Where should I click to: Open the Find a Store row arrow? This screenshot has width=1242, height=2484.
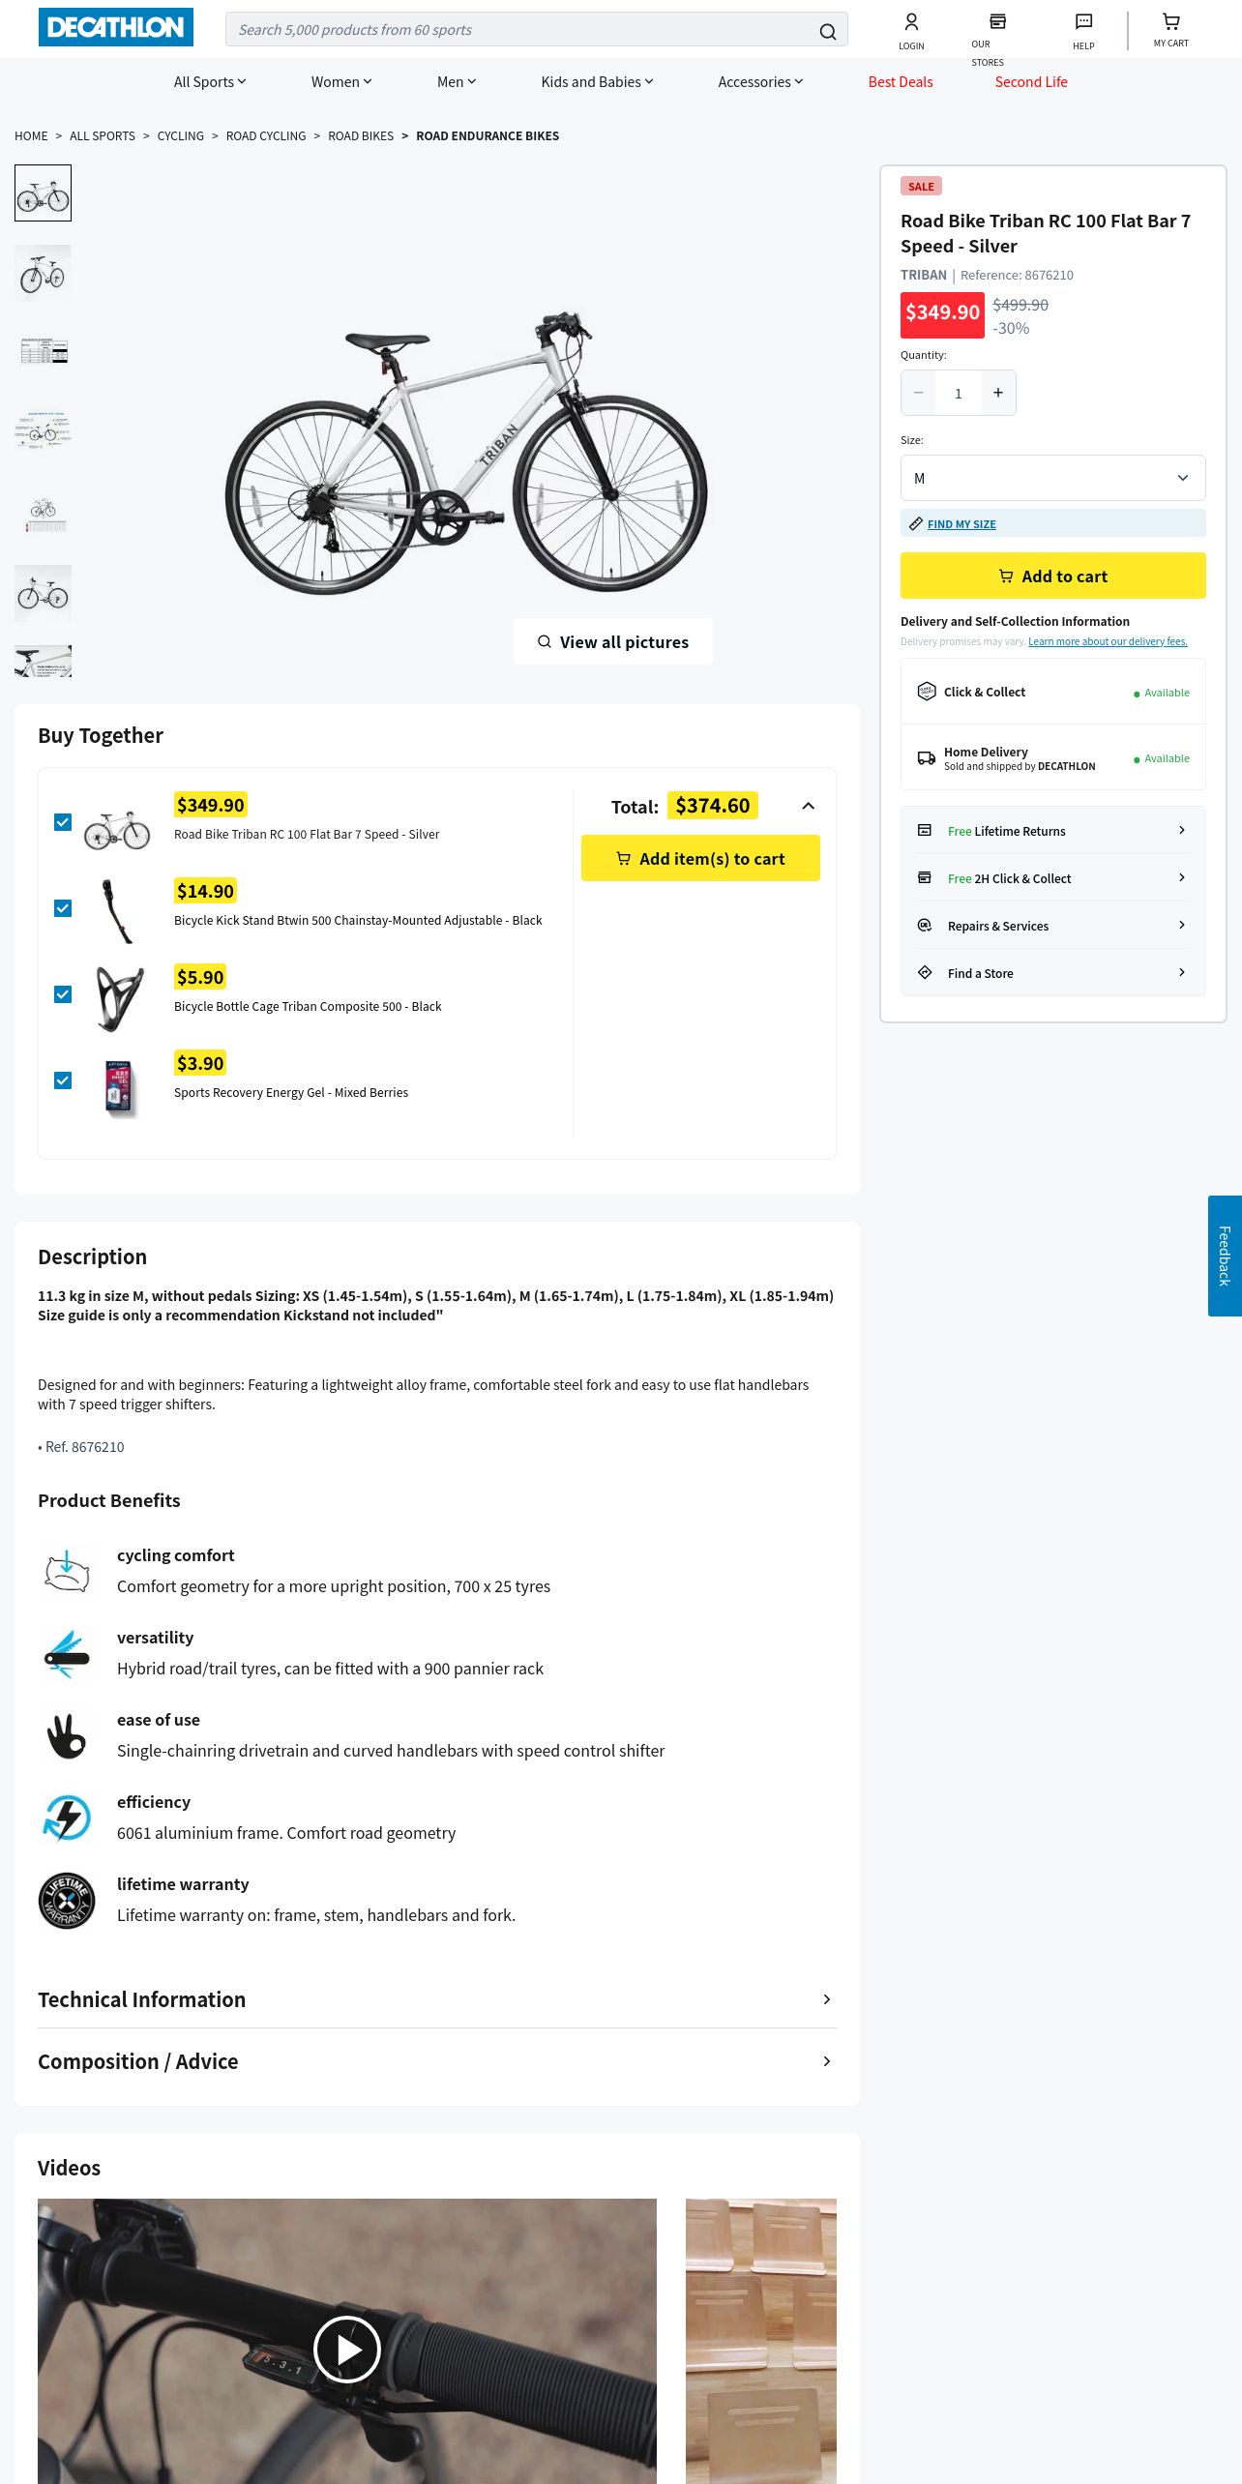[1182, 972]
